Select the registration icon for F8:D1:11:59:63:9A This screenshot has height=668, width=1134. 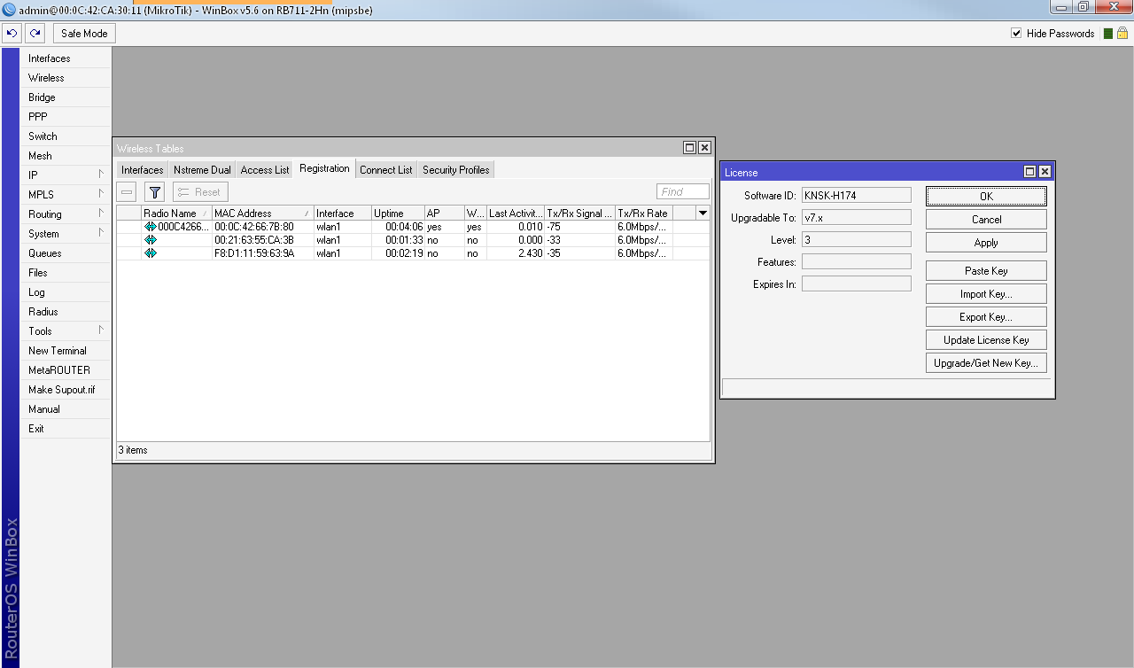coord(151,253)
